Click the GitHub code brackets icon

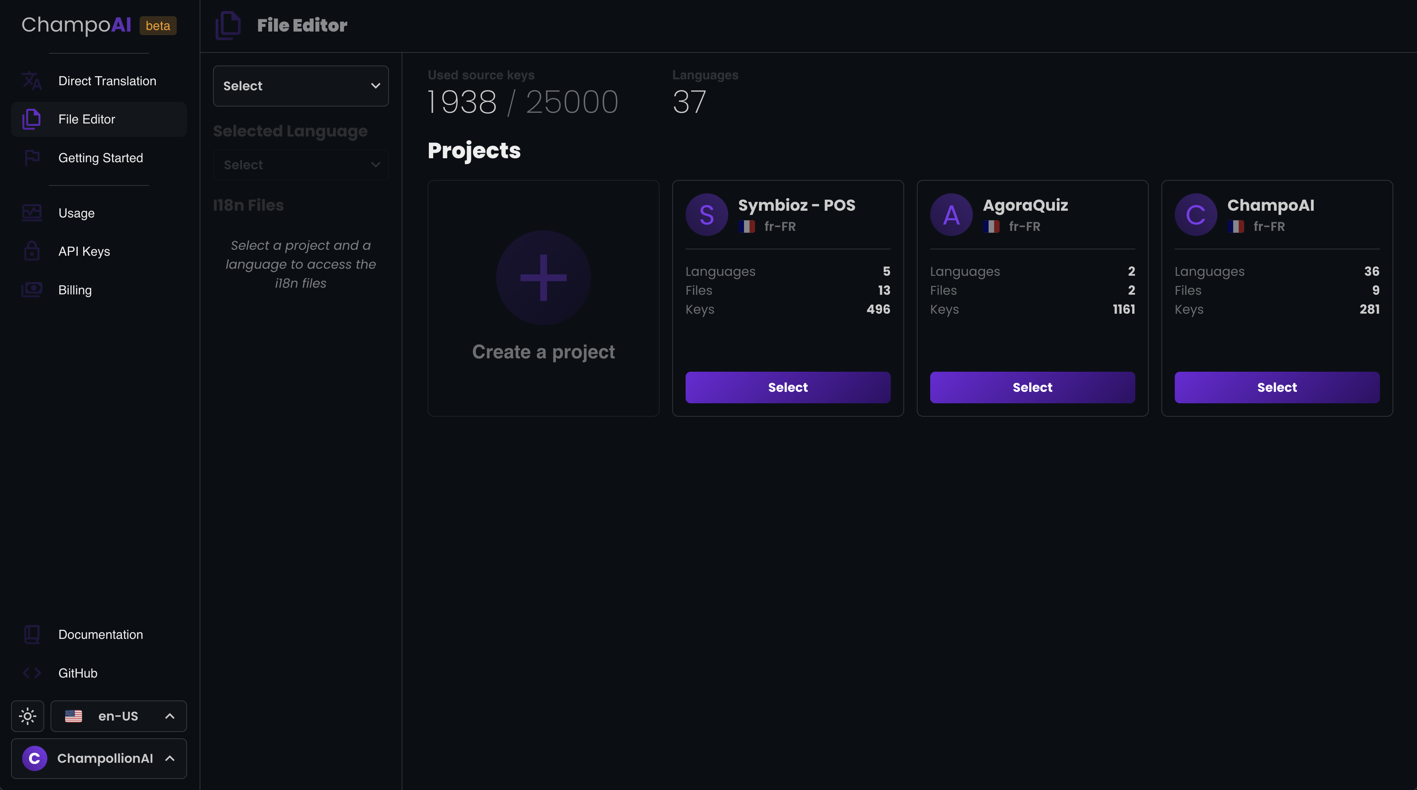click(x=32, y=673)
